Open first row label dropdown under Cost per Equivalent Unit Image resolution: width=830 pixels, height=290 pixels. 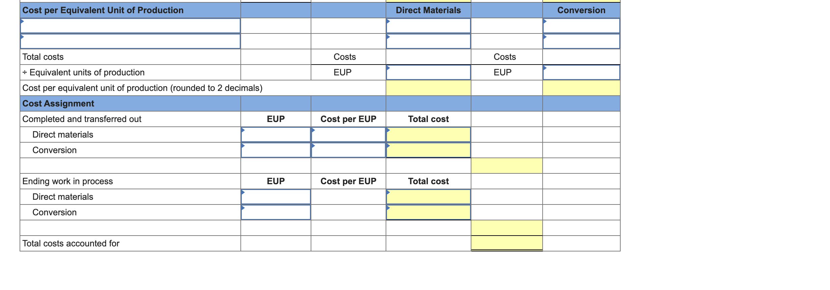click(x=130, y=26)
